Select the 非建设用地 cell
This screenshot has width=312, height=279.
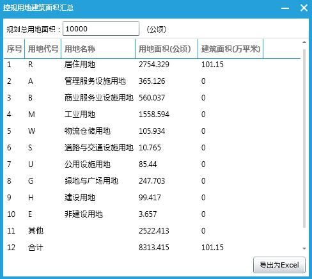tap(84, 214)
